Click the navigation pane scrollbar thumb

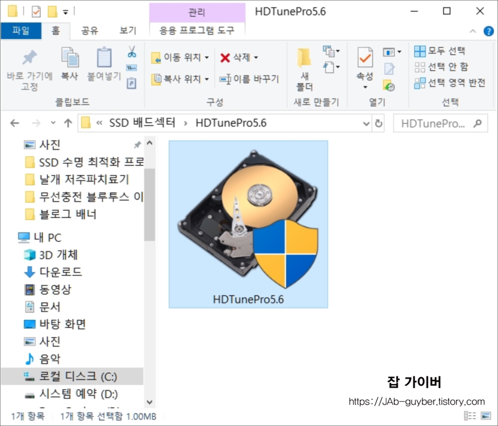tap(150, 205)
